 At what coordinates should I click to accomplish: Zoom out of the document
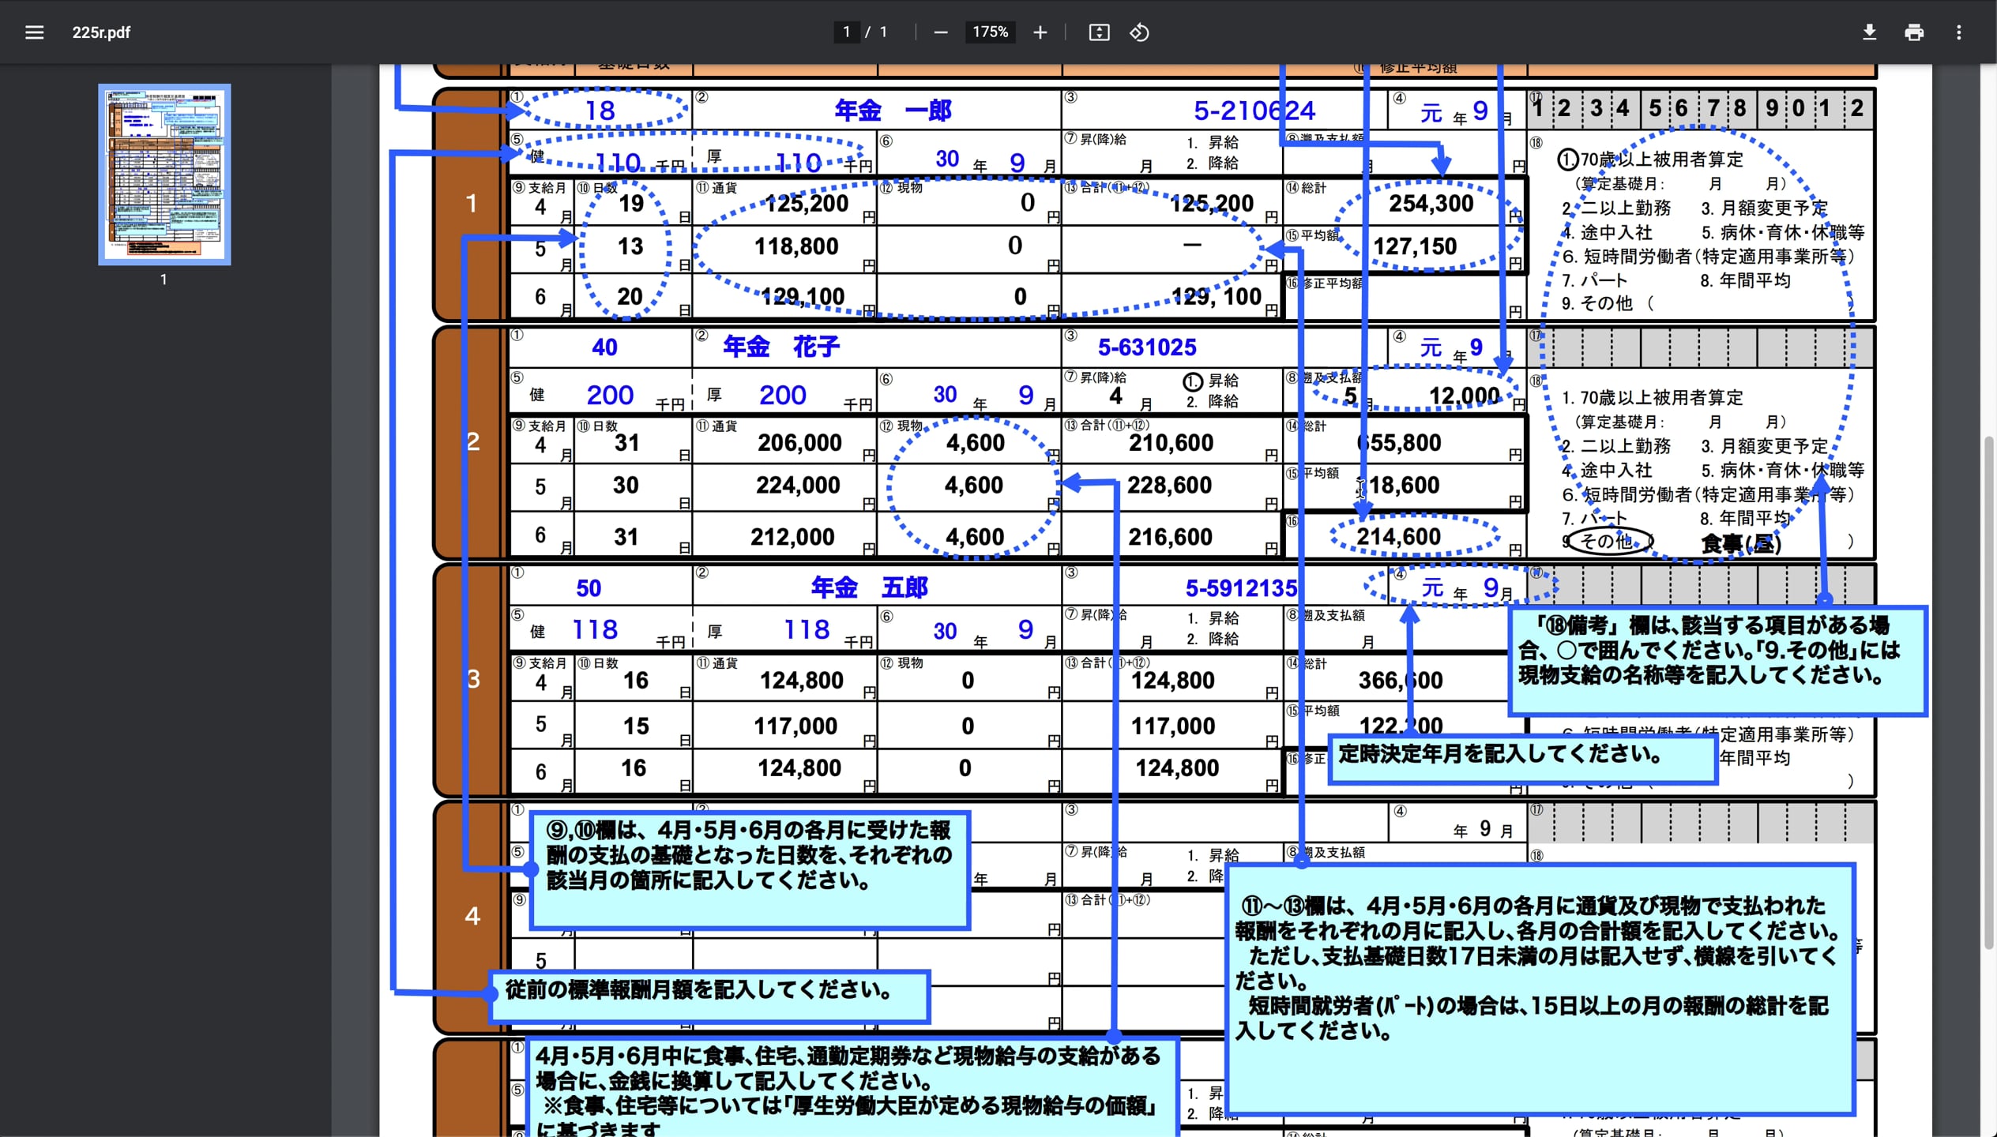[941, 32]
